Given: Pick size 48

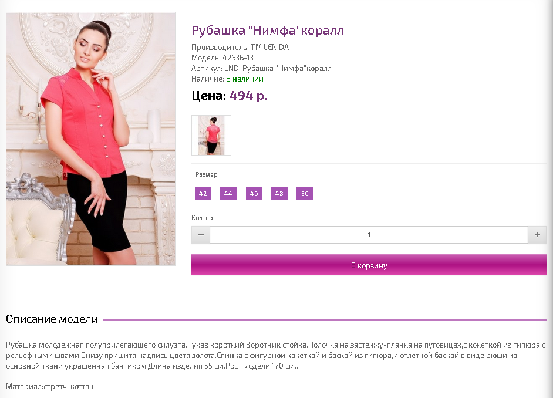Looking at the screenshot, I should click(279, 194).
